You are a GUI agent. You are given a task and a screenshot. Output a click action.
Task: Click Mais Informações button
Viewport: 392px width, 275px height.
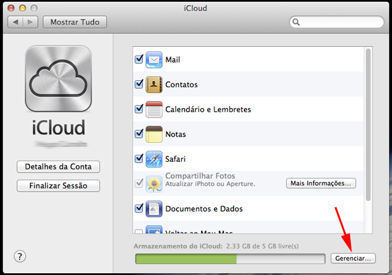321,183
